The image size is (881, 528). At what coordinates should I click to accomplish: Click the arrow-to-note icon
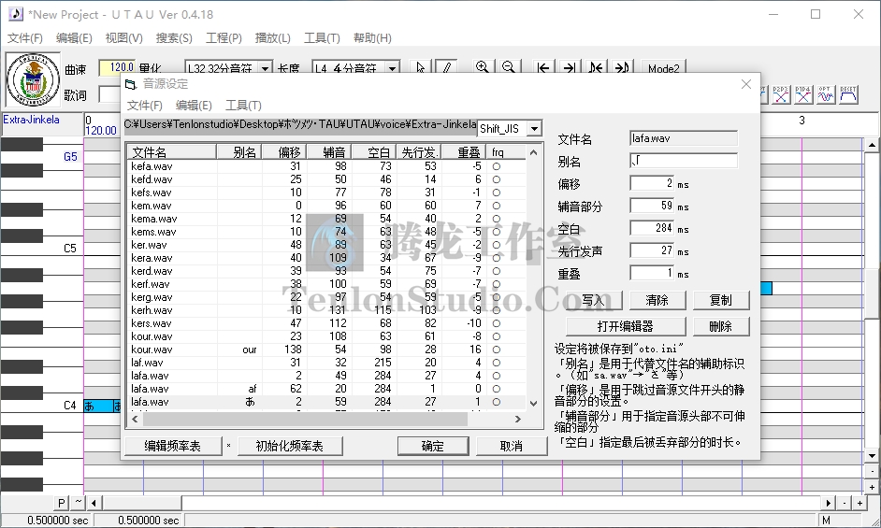tap(622, 67)
